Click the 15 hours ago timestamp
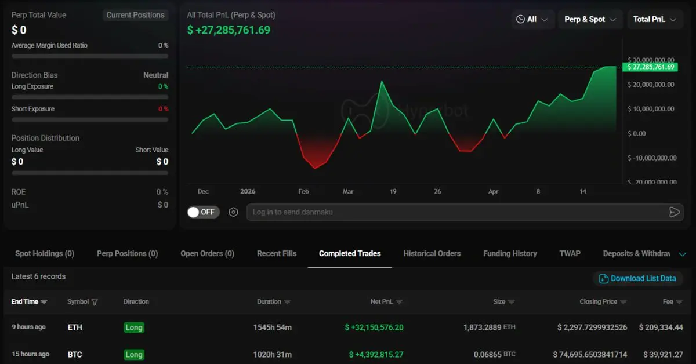696x364 pixels. (30, 355)
